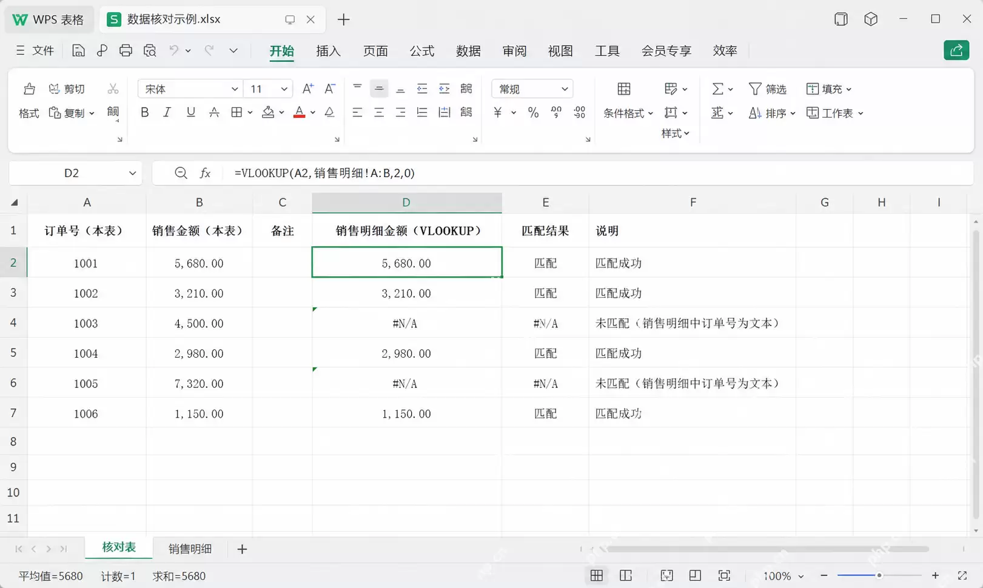This screenshot has height=588, width=983.
Task: Open the font size 11 dropdown
Action: (284, 89)
